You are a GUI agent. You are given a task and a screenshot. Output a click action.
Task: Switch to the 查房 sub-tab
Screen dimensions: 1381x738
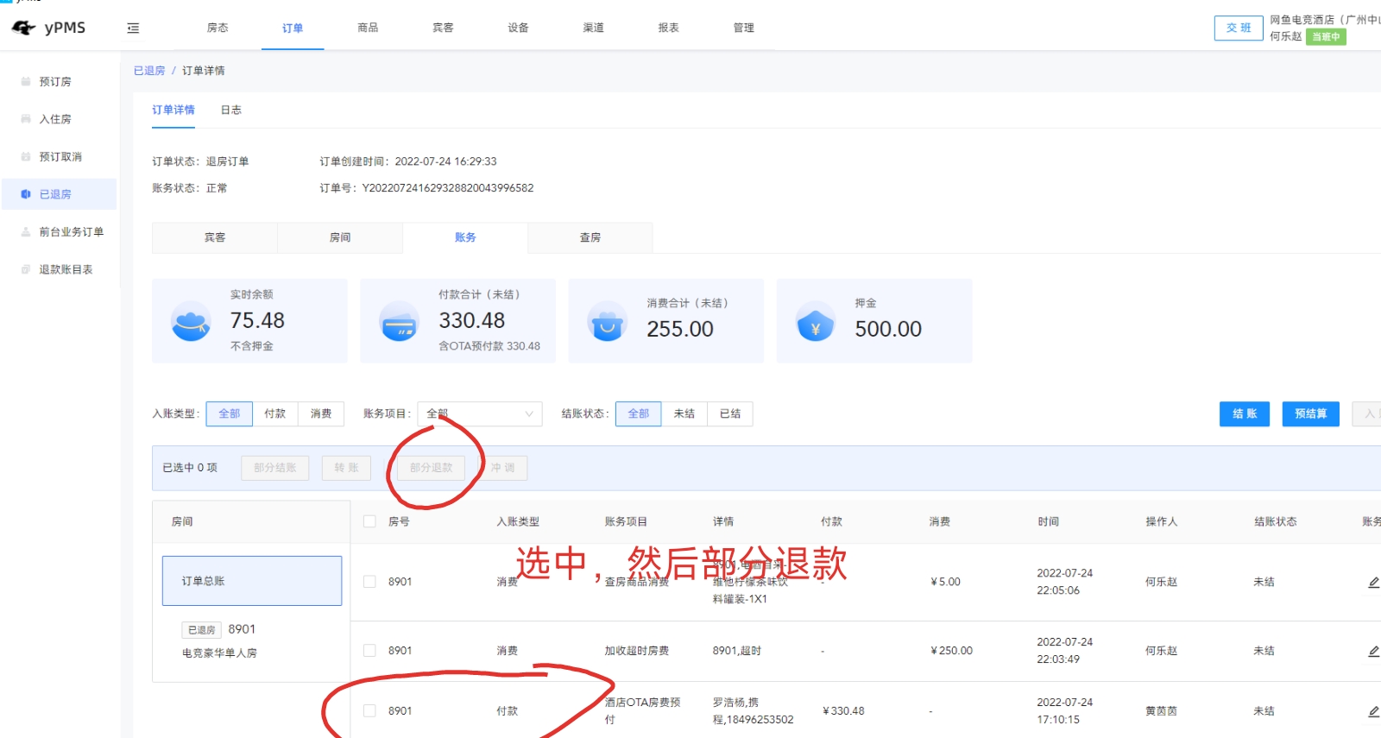point(590,237)
